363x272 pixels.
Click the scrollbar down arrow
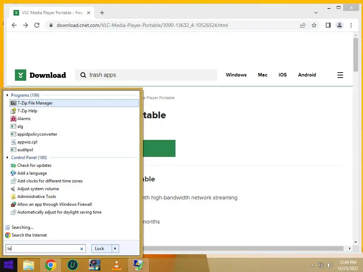pos(356,242)
